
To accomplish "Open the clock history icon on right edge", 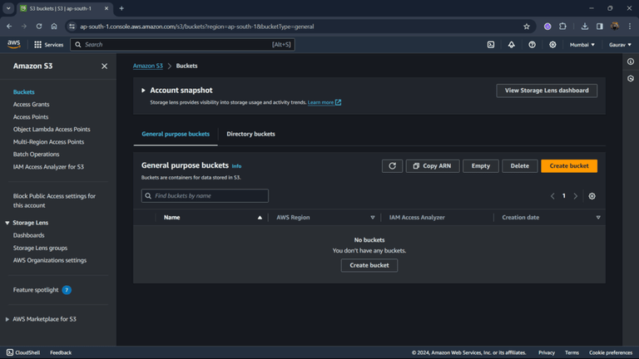I will pos(631,79).
